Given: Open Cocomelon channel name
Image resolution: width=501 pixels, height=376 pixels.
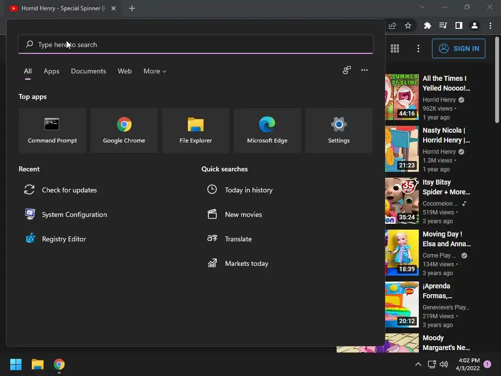Looking at the screenshot, I should click(x=440, y=203).
